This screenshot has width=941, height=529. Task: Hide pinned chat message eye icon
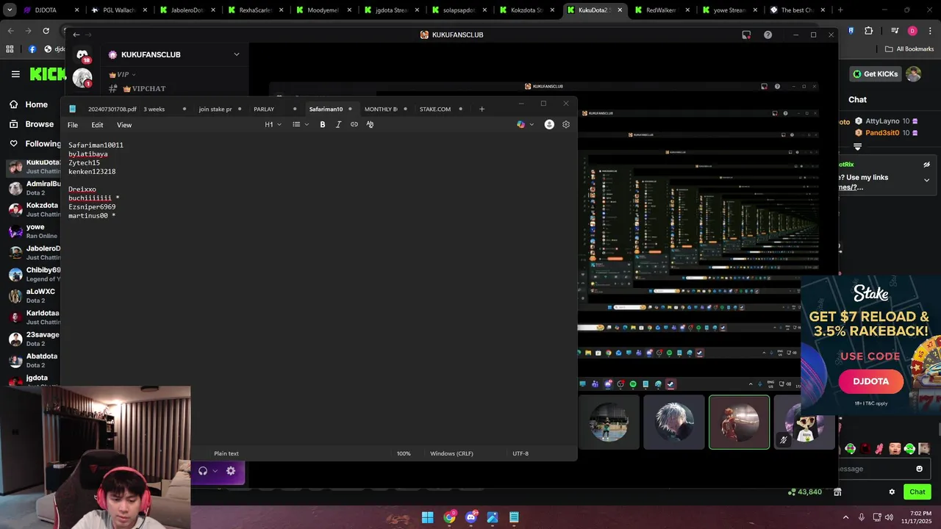(x=926, y=165)
